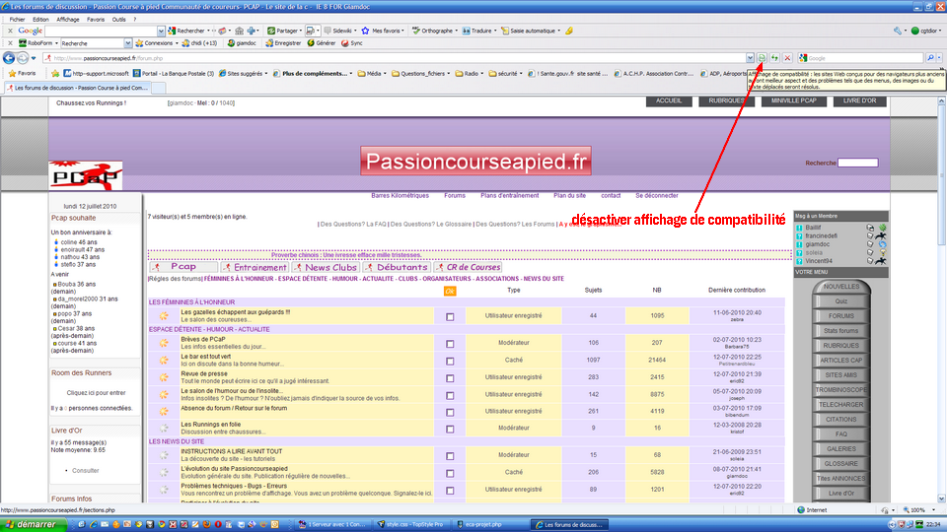This screenshot has height=532, width=947.
Task: Expand the Questions_fichiers favorites folder
Action: pyautogui.click(x=421, y=74)
